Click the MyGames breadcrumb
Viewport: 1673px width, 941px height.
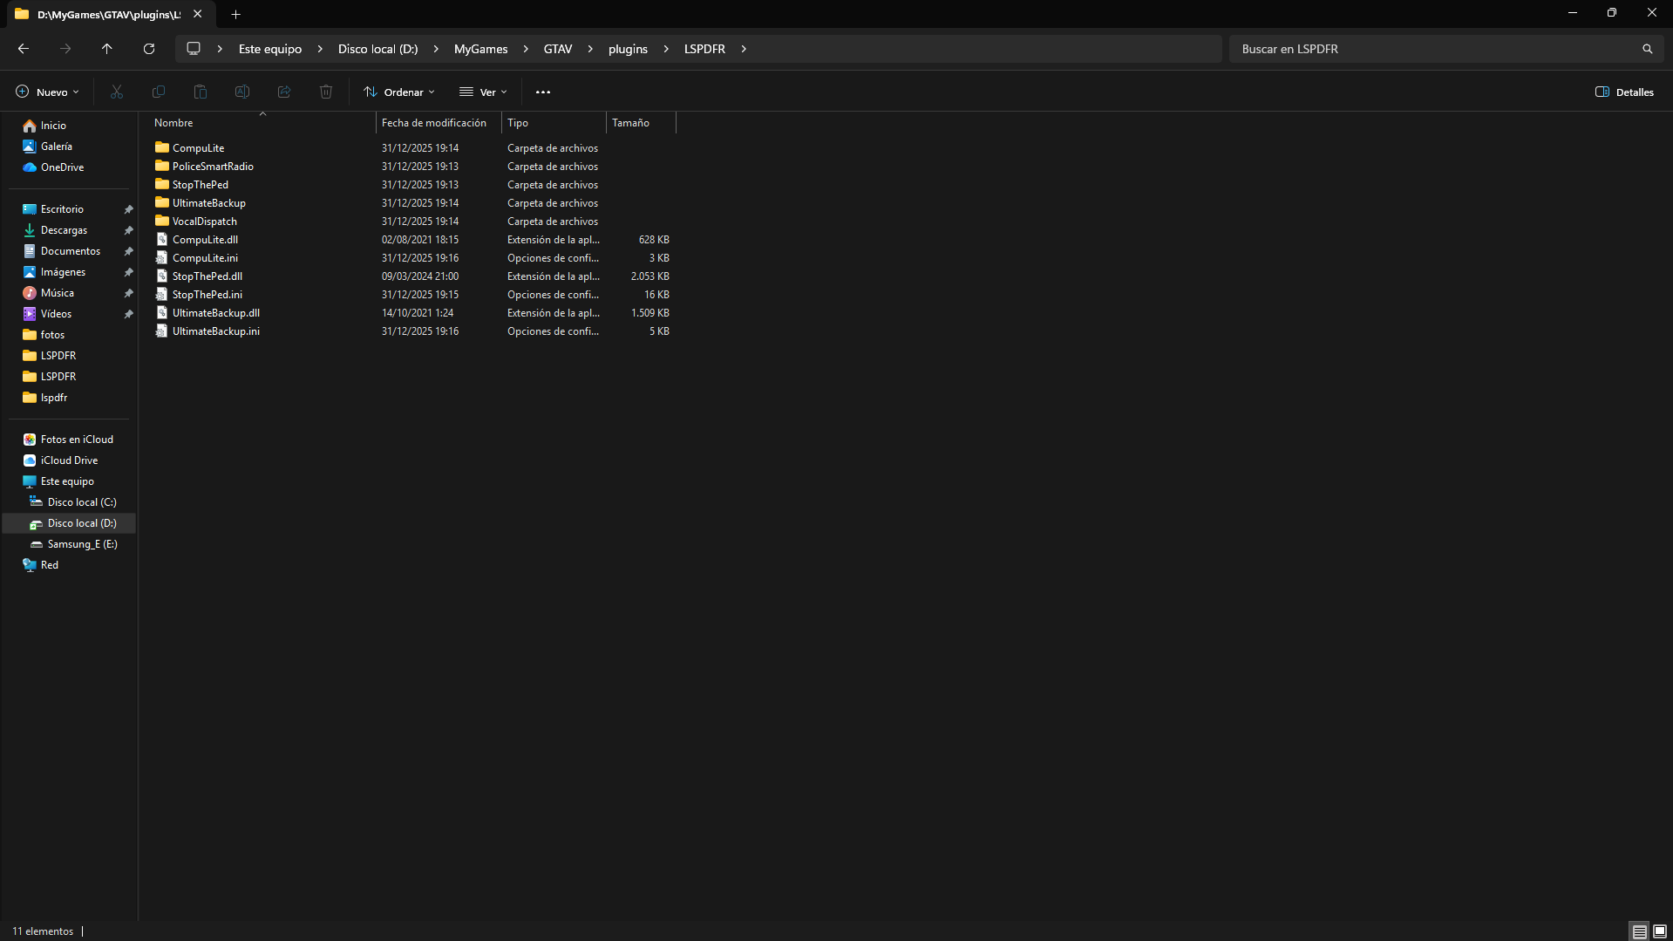[x=480, y=49]
